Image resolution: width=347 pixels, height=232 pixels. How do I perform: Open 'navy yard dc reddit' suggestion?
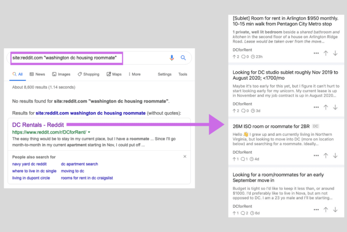tap(29, 164)
